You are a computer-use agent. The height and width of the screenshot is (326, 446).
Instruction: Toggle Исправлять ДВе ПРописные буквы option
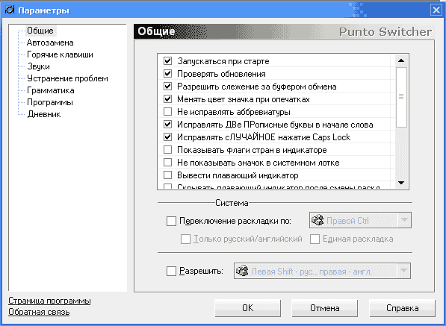coord(168,125)
